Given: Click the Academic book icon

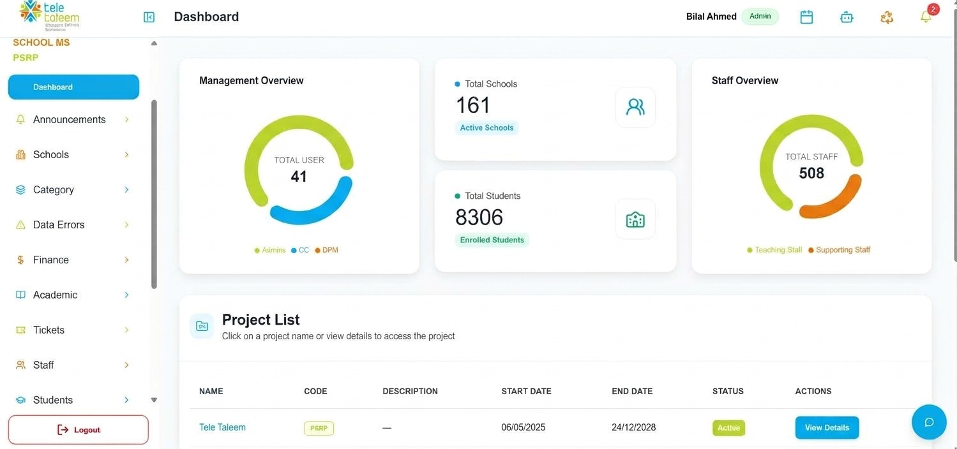Looking at the screenshot, I should click(x=20, y=295).
